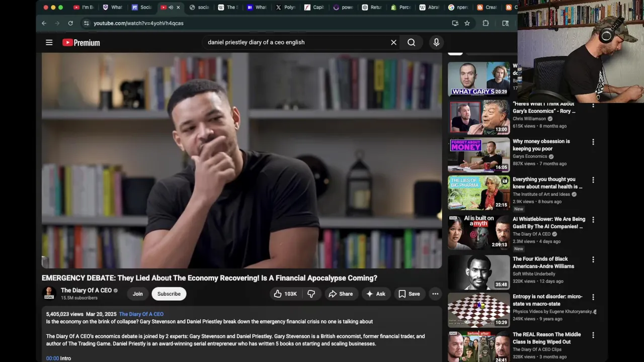
Task: Dislike the video with thumbs down
Action: click(311, 294)
